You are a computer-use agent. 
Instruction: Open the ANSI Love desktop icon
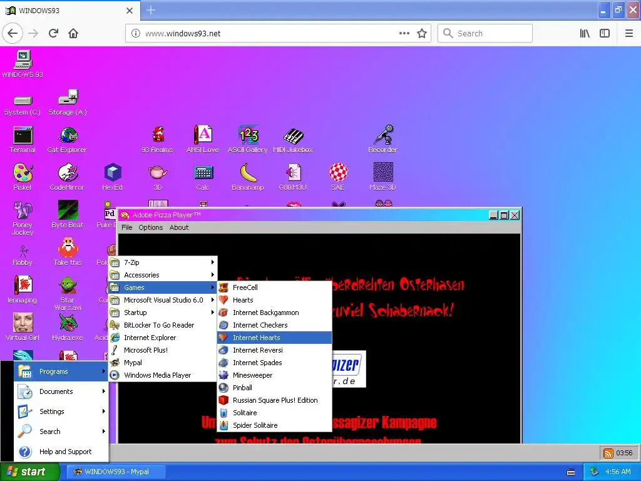coord(203,139)
